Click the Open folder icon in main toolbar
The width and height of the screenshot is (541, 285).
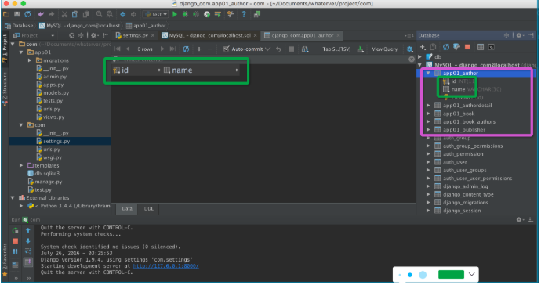[x=6, y=14]
